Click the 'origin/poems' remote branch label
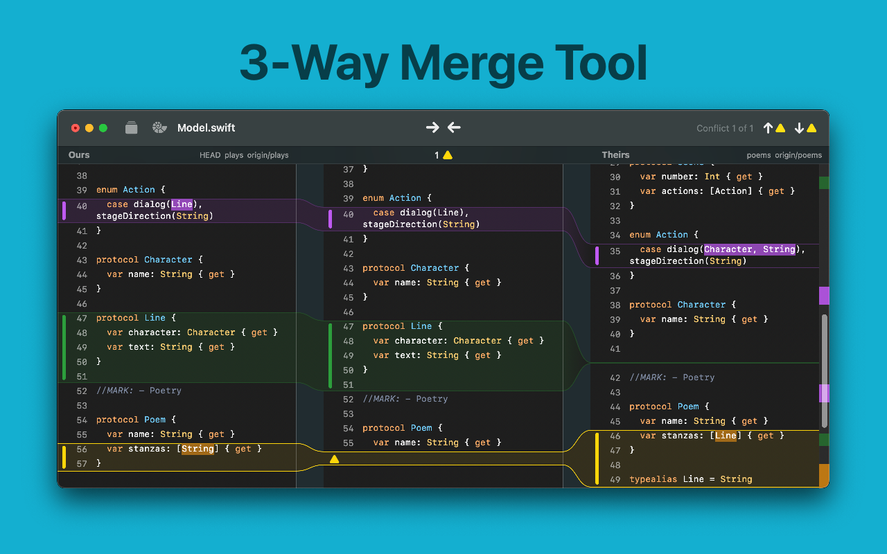Screen dimensions: 887x554 coord(798,155)
